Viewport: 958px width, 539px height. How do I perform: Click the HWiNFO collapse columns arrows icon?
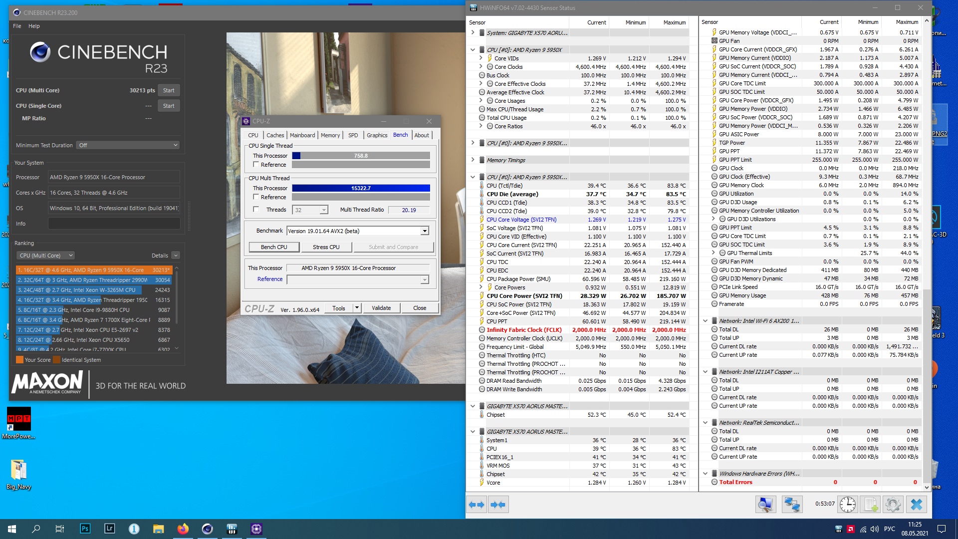498,505
